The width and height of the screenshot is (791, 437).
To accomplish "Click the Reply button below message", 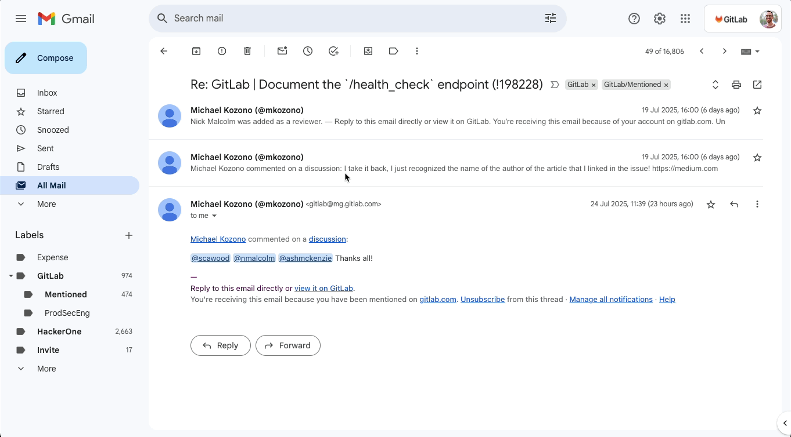I will pyautogui.click(x=221, y=345).
